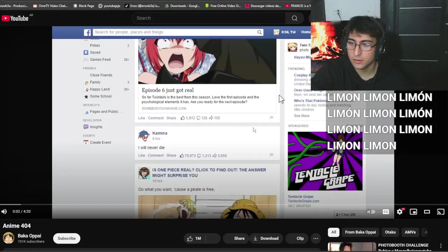
Task: Select the Otaku filter chip
Action: pos(390,232)
